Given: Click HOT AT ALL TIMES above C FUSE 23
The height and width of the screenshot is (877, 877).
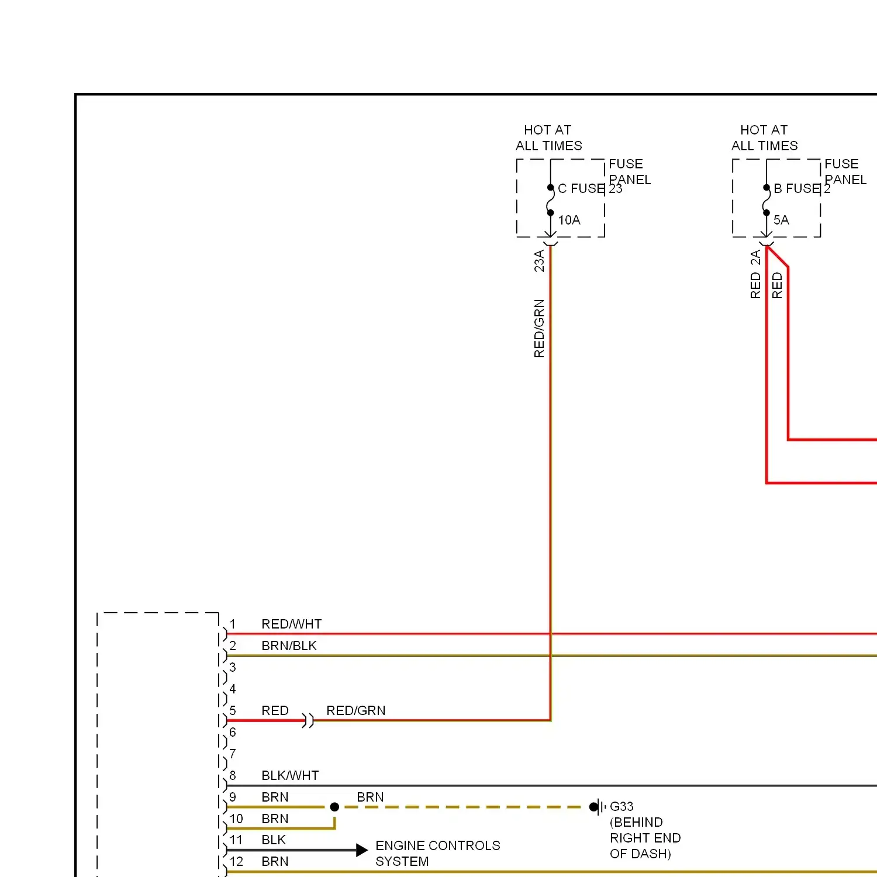Looking at the screenshot, I should coord(548,137).
